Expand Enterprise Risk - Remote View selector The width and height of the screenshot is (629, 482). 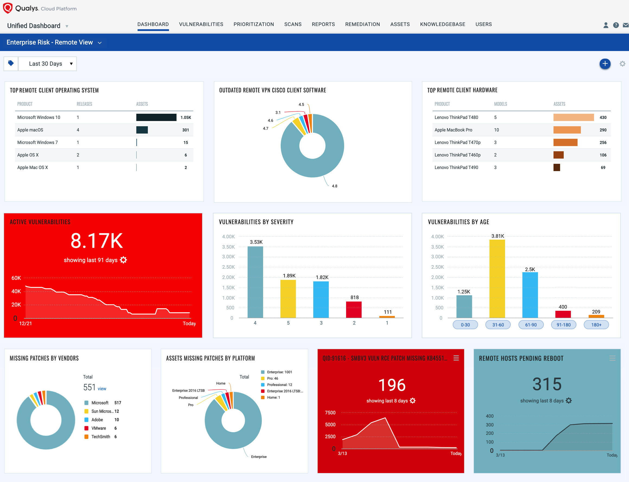click(x=100, y=43)
